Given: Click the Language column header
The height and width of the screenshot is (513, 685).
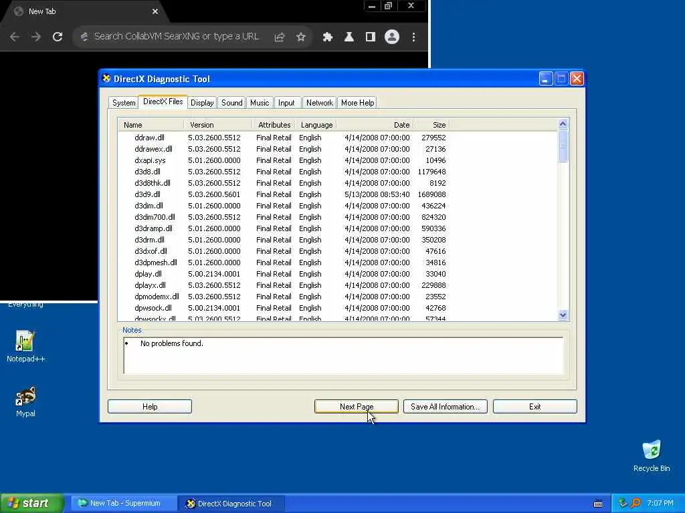Looking at the screenshot, I should click(x=316, y=125).
